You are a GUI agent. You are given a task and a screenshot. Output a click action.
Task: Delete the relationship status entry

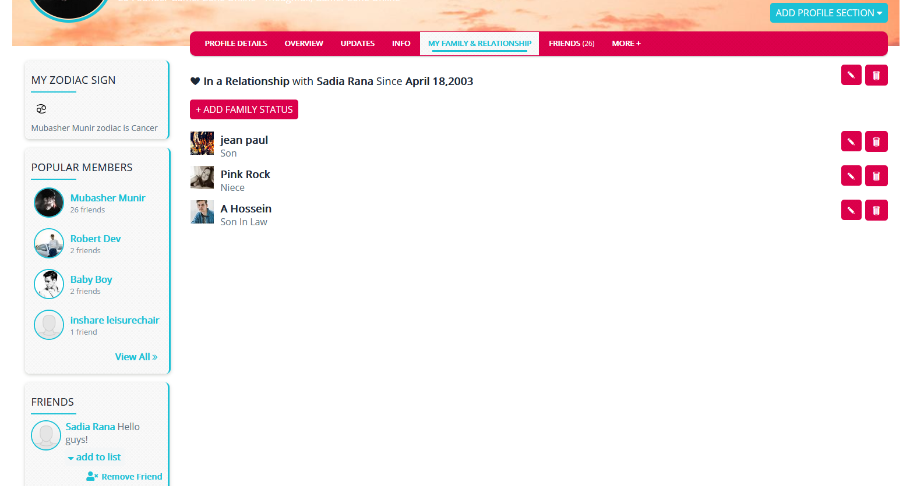coord(876,75)
